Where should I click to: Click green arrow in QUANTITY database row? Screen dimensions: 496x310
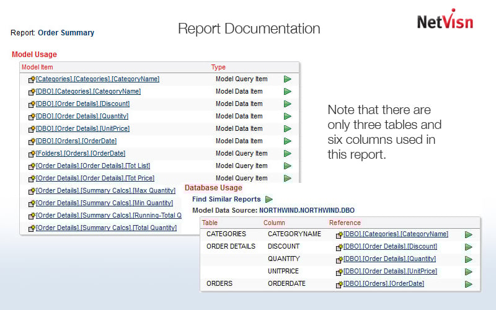pos(469,259)
